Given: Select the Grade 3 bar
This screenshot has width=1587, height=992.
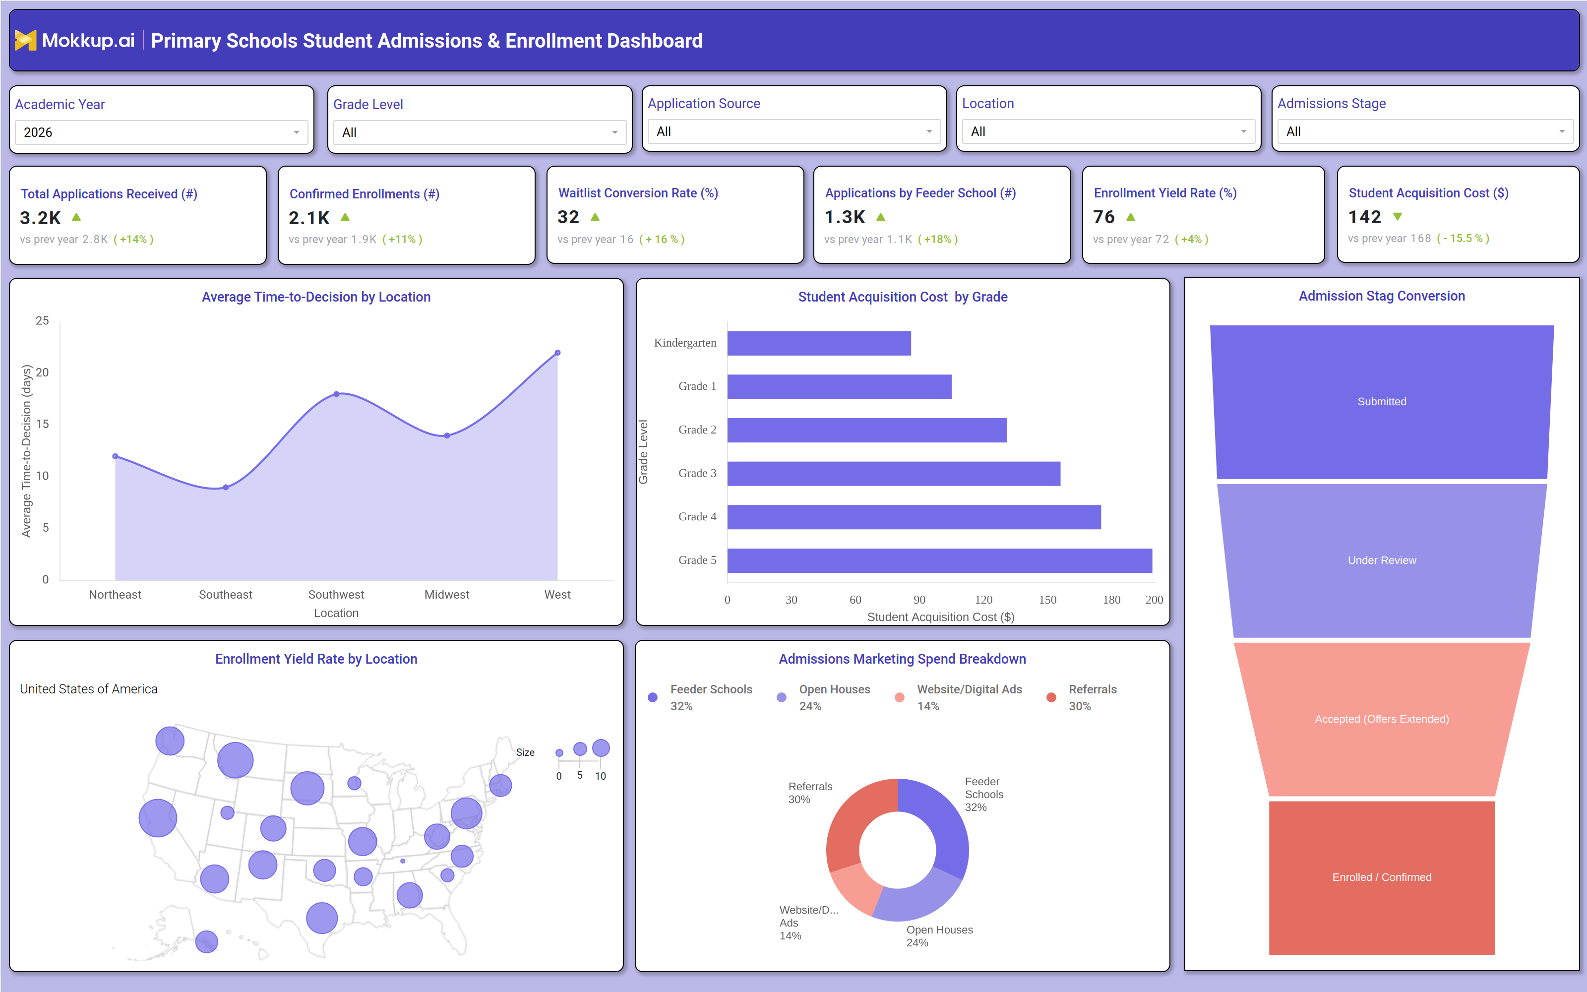Looking at the screenshot, I should coord(894,474).
